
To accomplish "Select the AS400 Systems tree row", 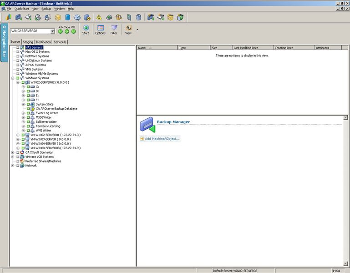I will coord(36,65).
